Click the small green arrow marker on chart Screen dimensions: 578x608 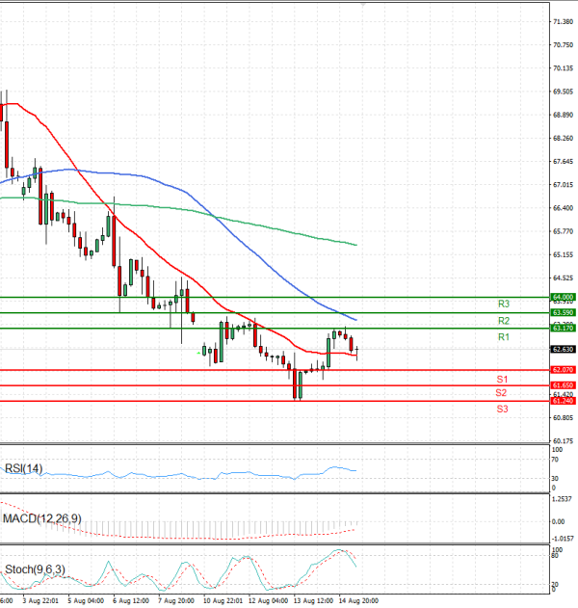[x=198, y=353]
